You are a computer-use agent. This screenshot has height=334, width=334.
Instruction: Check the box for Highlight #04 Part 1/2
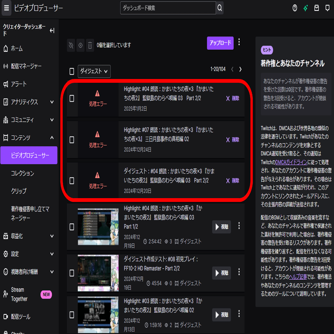click(x=72, y=227)
